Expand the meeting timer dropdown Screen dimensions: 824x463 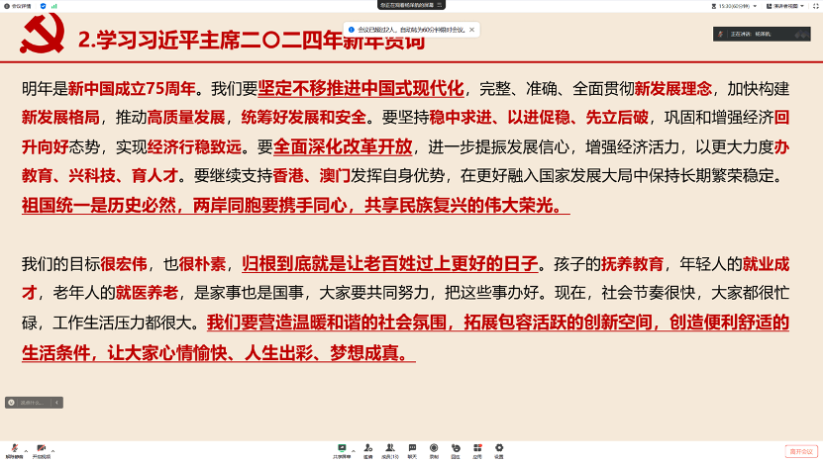[756, 6]
